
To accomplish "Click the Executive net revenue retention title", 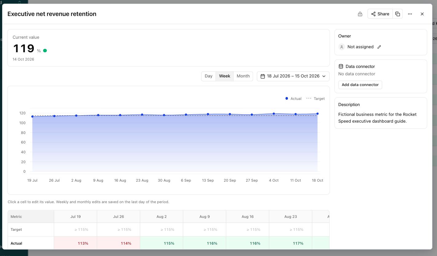I will pos(52,14).
